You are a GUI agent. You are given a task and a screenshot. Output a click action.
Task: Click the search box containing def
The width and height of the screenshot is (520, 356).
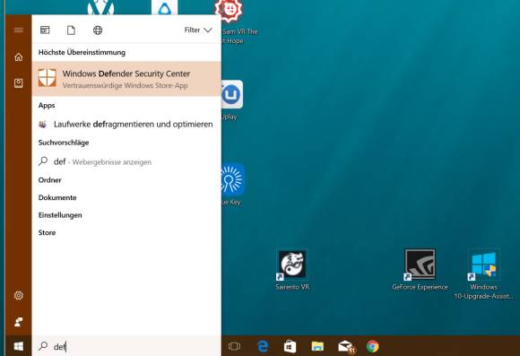[x=126, y=346]
